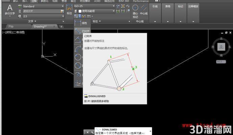233x135 pixels.
Task: Close the Drawing1* tab
Action: [x=54, y=27]
